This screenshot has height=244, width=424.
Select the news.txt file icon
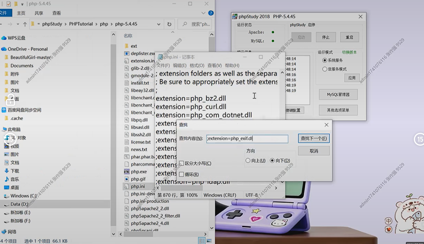[126, 149]
